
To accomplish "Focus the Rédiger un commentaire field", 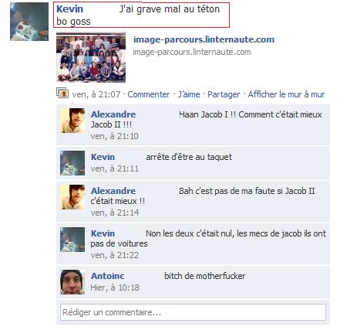I will pos(193,312).
